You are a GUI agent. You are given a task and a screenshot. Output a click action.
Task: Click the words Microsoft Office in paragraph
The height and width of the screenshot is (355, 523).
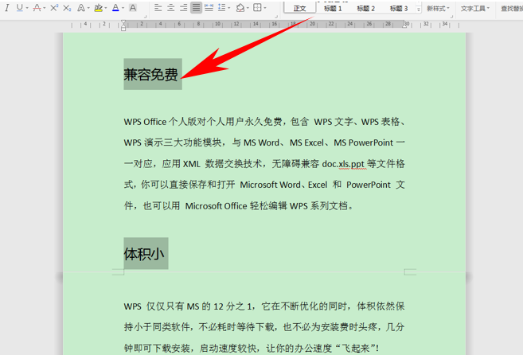tap(216, 206)
